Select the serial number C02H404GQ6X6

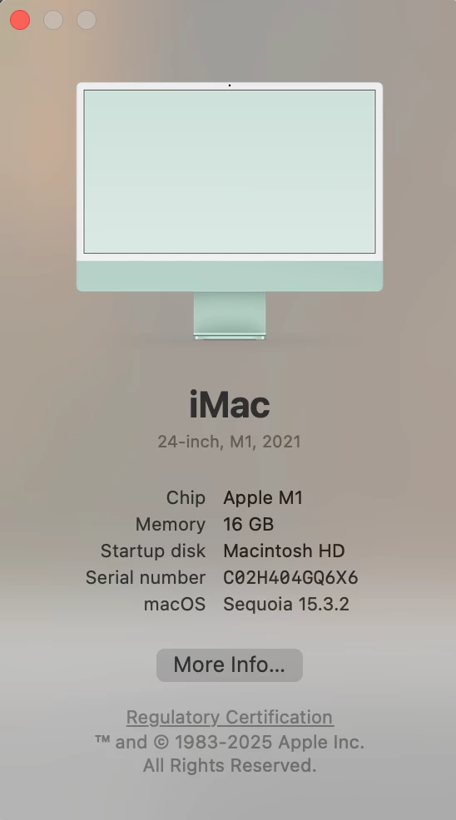coord(290,578)
